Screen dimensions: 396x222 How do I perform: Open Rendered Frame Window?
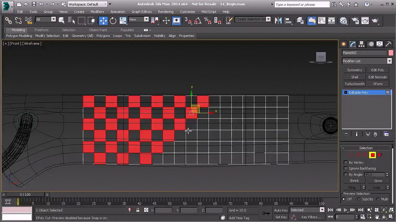365,21
